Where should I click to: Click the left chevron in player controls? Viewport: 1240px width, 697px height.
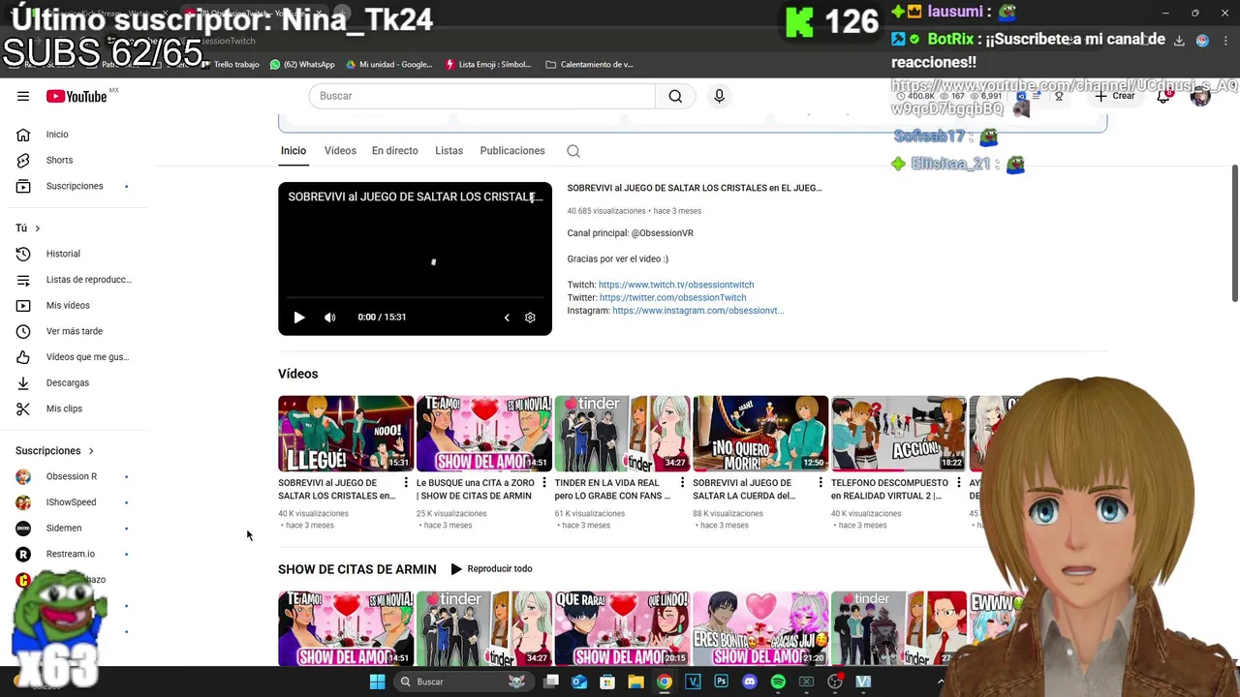click(x=507, y=318)
